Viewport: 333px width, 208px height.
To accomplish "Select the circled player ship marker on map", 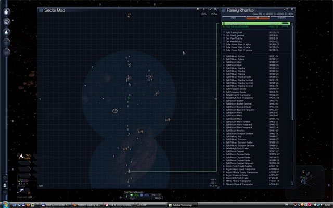I will pos(115,111).
